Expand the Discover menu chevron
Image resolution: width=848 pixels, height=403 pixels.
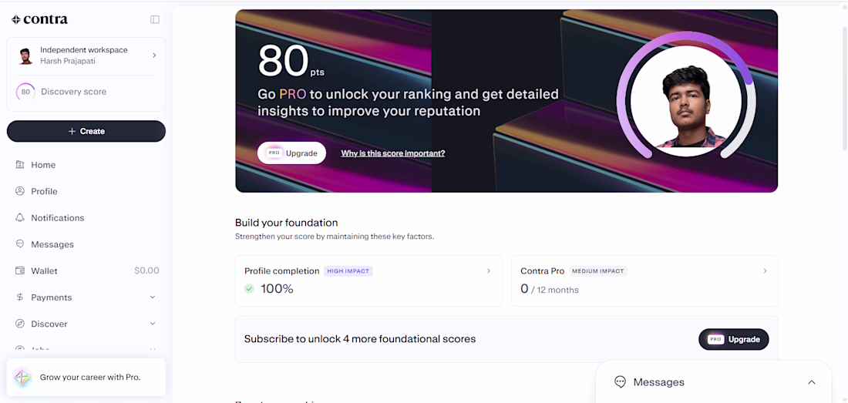[x=153, y=324]
